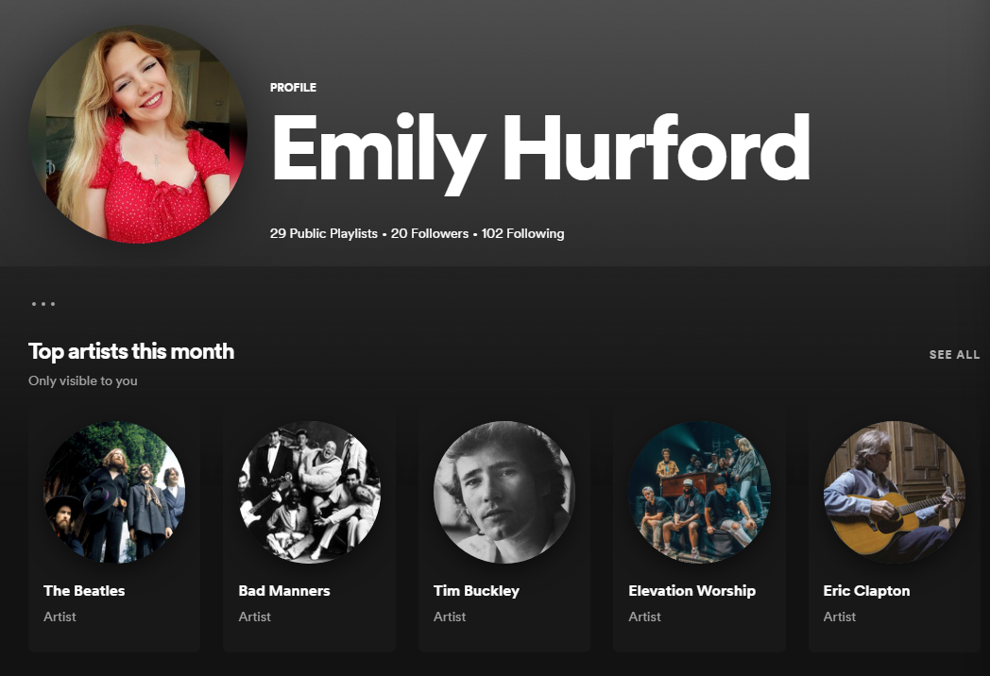Click the Elevation Worship artist name

click(x=691, y=590)
